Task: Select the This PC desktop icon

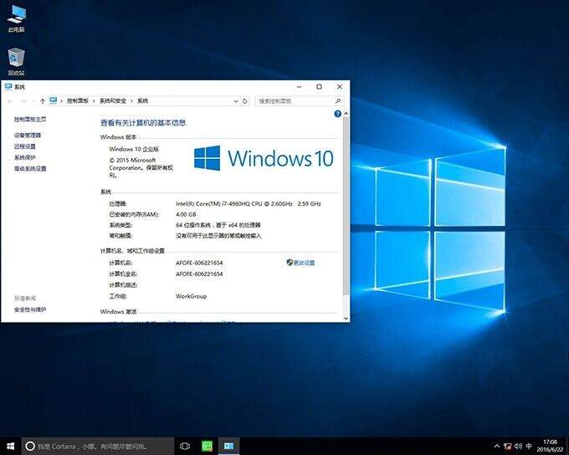Action: click(16, 15)
